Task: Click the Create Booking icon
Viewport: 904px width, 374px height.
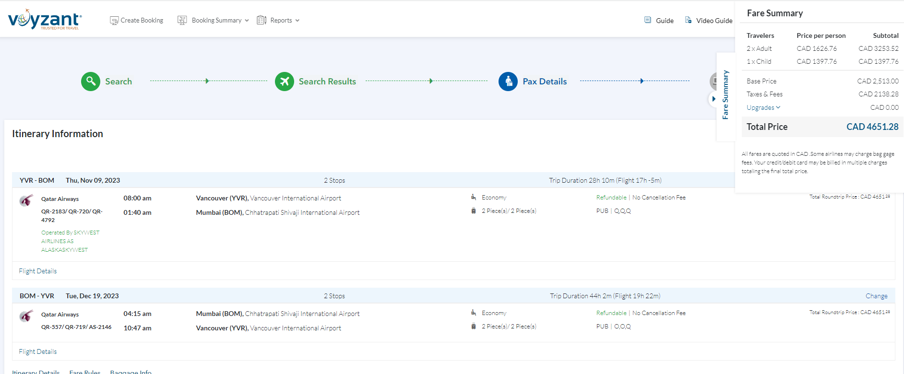Action: click(114, 21)
